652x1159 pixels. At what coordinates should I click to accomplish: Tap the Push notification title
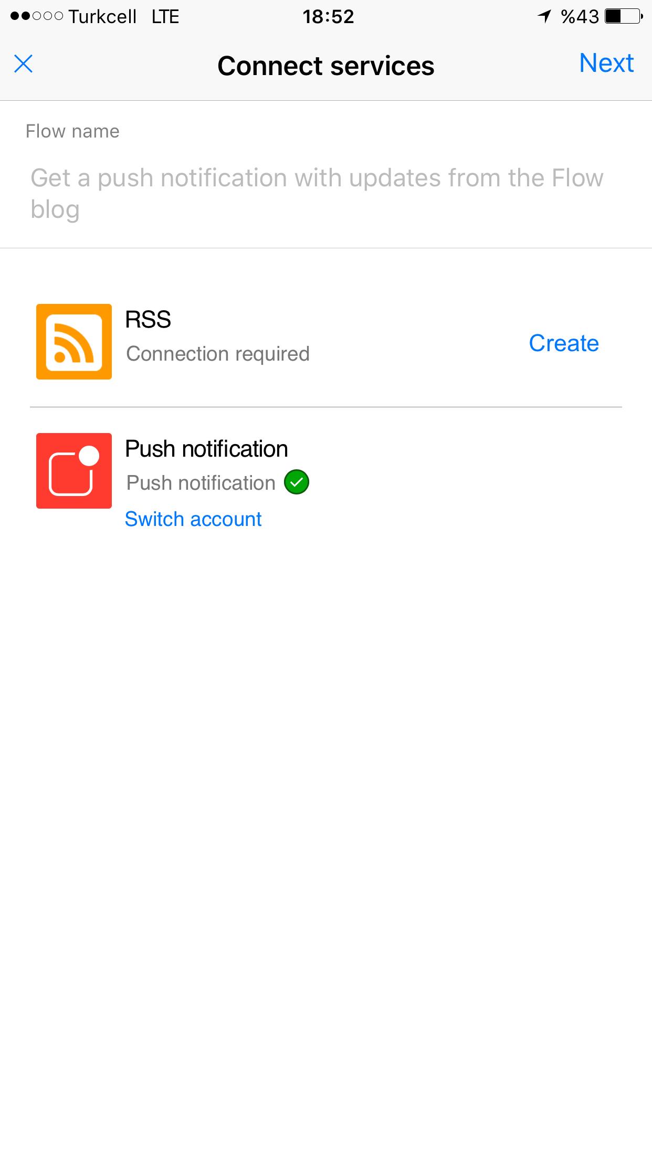coord(206,449)
